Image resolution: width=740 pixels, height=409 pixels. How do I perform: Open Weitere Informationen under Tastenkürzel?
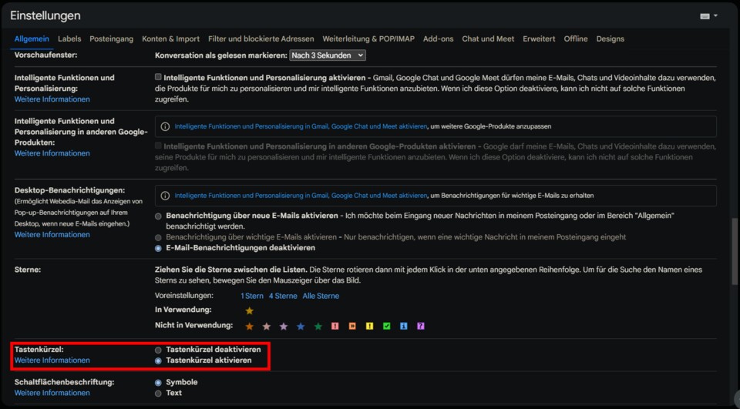coord(52,360)
